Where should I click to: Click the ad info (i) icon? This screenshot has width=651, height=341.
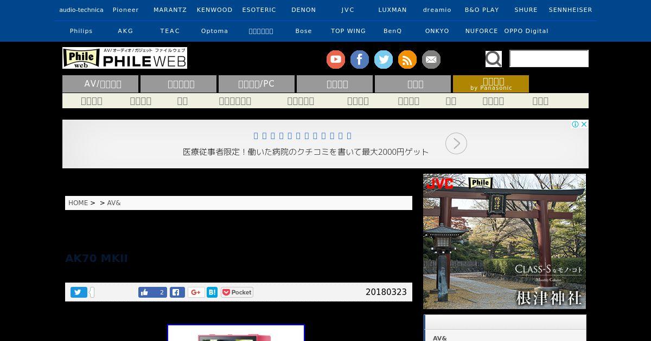575,124
